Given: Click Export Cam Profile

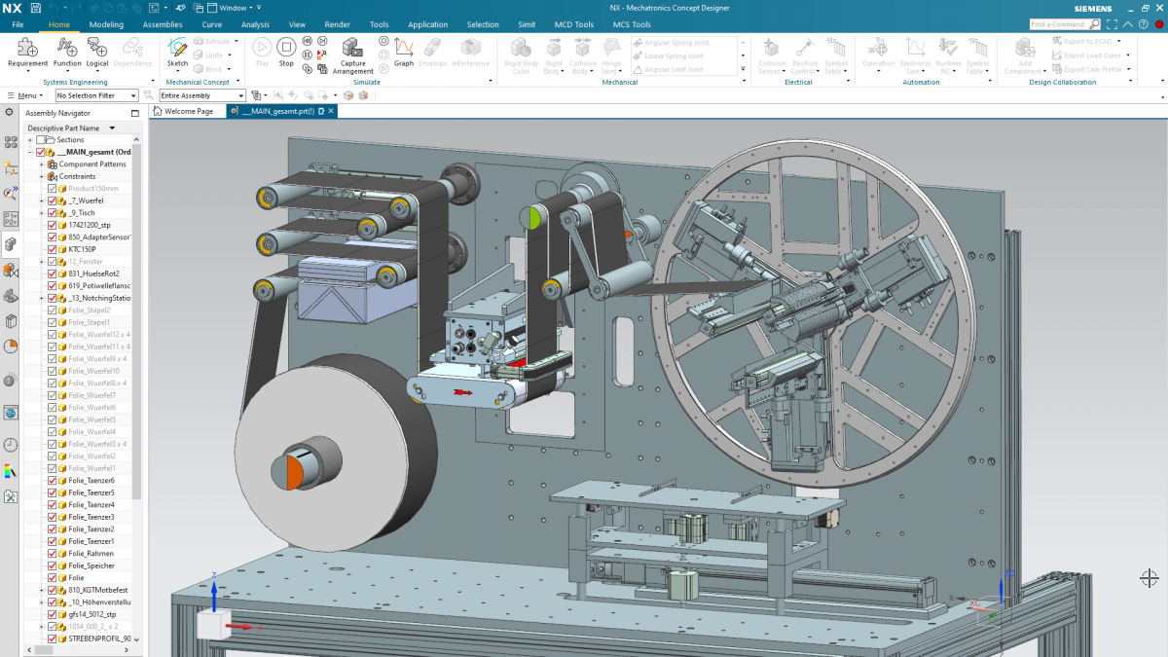Looking at the screenshot, I should pos(1091,69).
